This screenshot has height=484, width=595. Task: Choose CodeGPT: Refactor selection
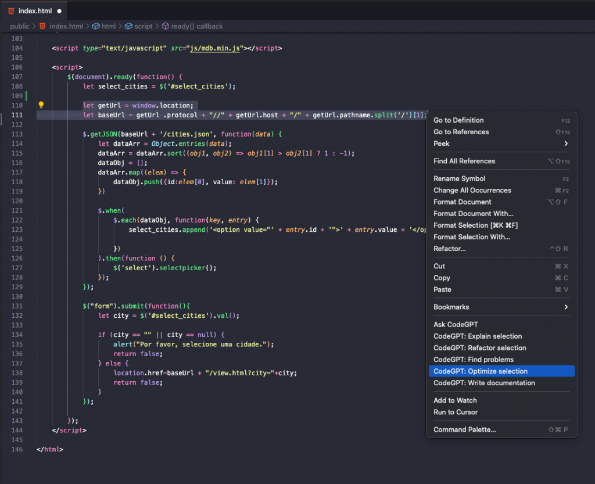pos(501,348)
